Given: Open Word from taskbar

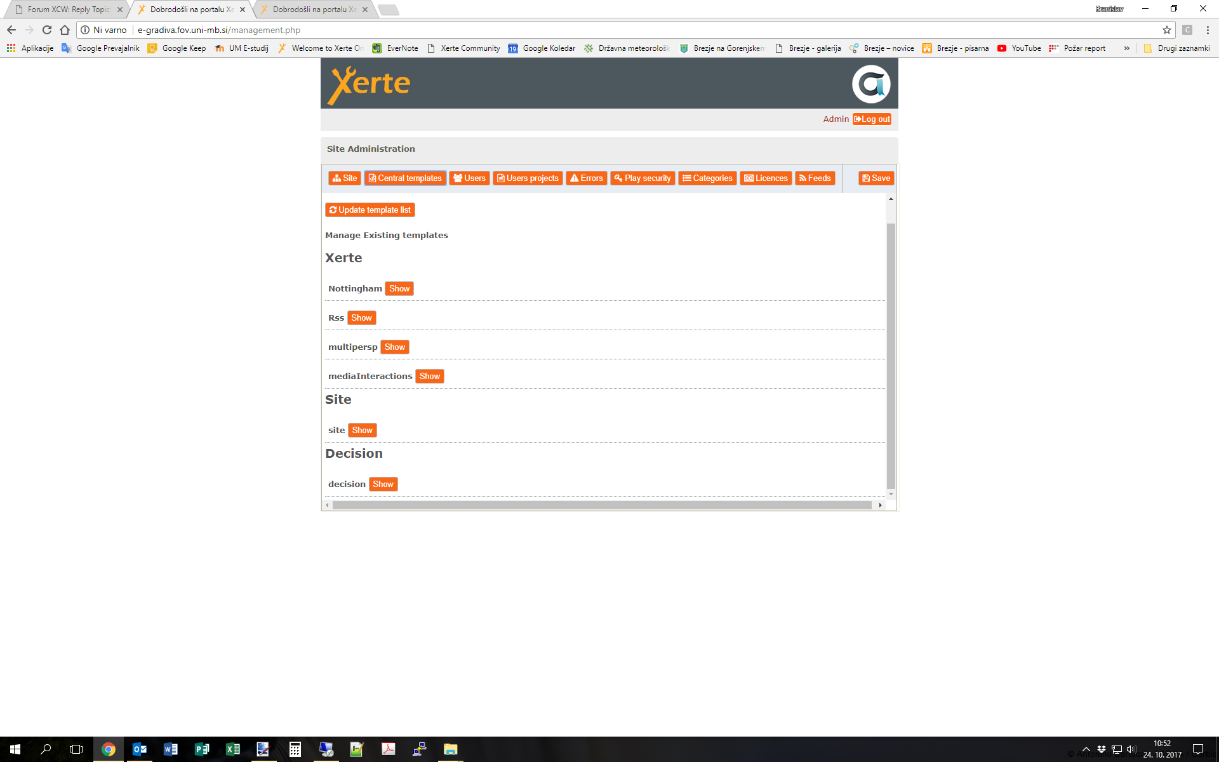Looking at the screenshot, I should [170, 749].
